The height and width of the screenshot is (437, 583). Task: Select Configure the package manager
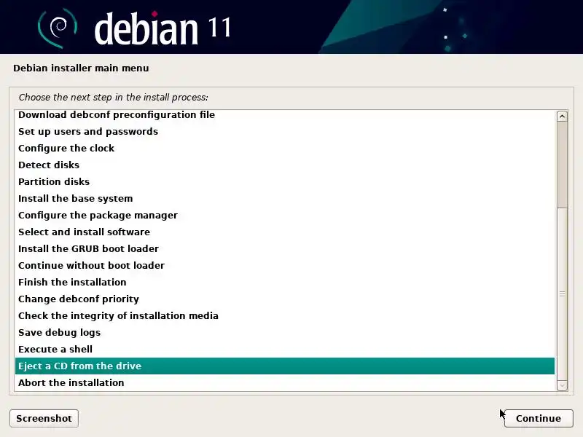coord(285,215)
